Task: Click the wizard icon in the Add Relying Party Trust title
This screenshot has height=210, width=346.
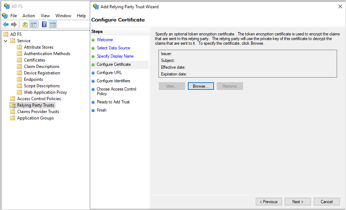Action: pos(95,6)
